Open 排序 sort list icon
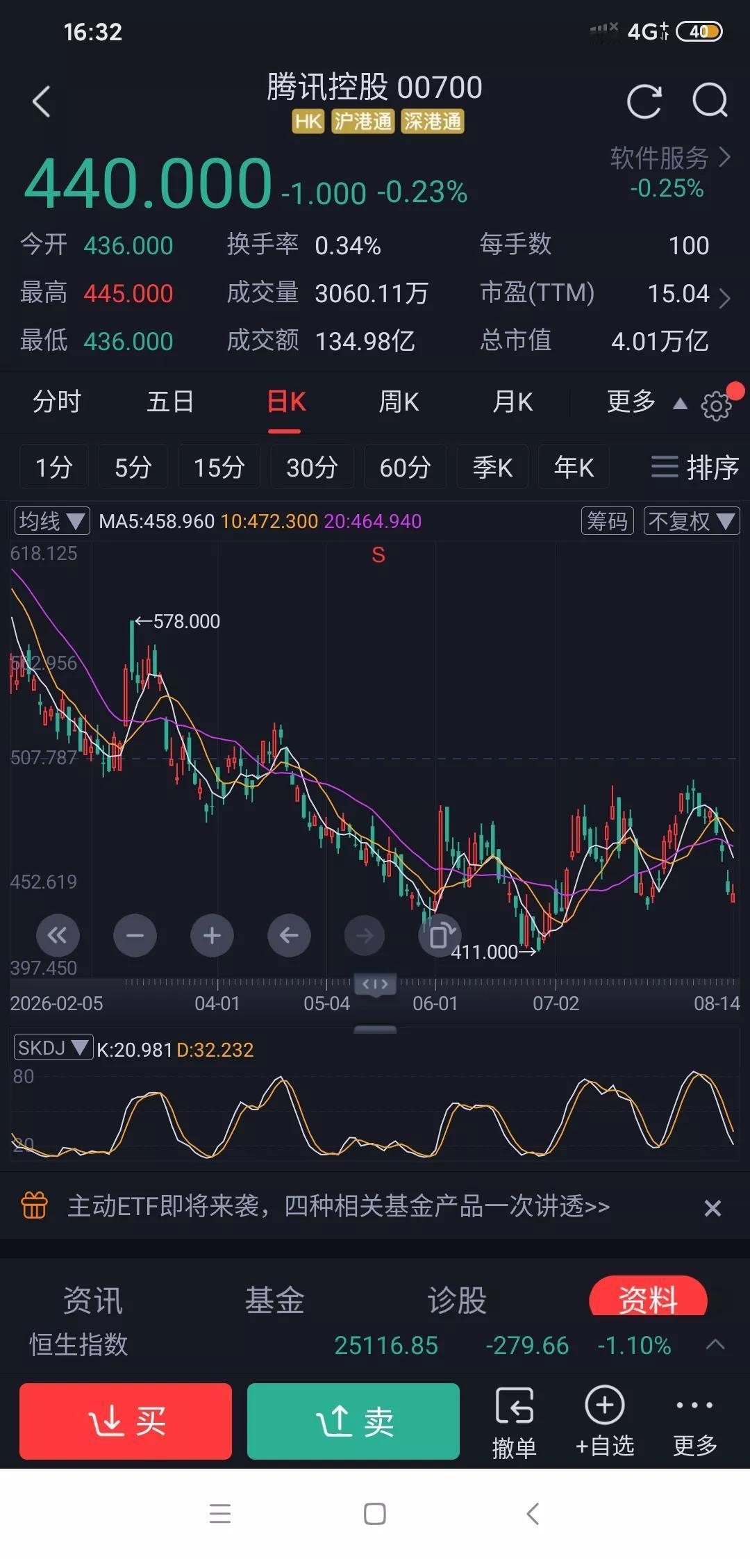This screenshot has width=750, height=1559. pyautogui.click(x=694, y=467)
